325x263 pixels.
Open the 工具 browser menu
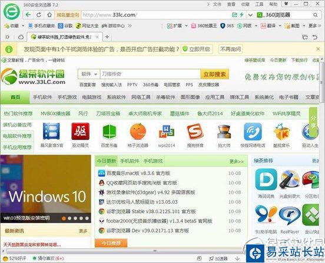(259, 4)
